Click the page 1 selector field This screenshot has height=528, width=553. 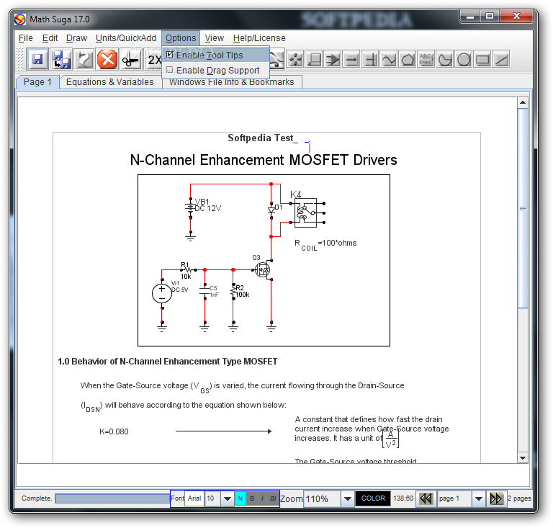point(454,498)
